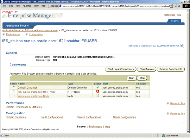
Task: Click green status check for vani-sun Node row
Action: click(x=98, y=96)
